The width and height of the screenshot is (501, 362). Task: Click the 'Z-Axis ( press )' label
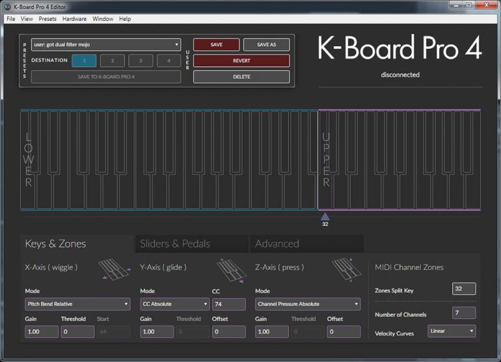[x=279, y=268]
